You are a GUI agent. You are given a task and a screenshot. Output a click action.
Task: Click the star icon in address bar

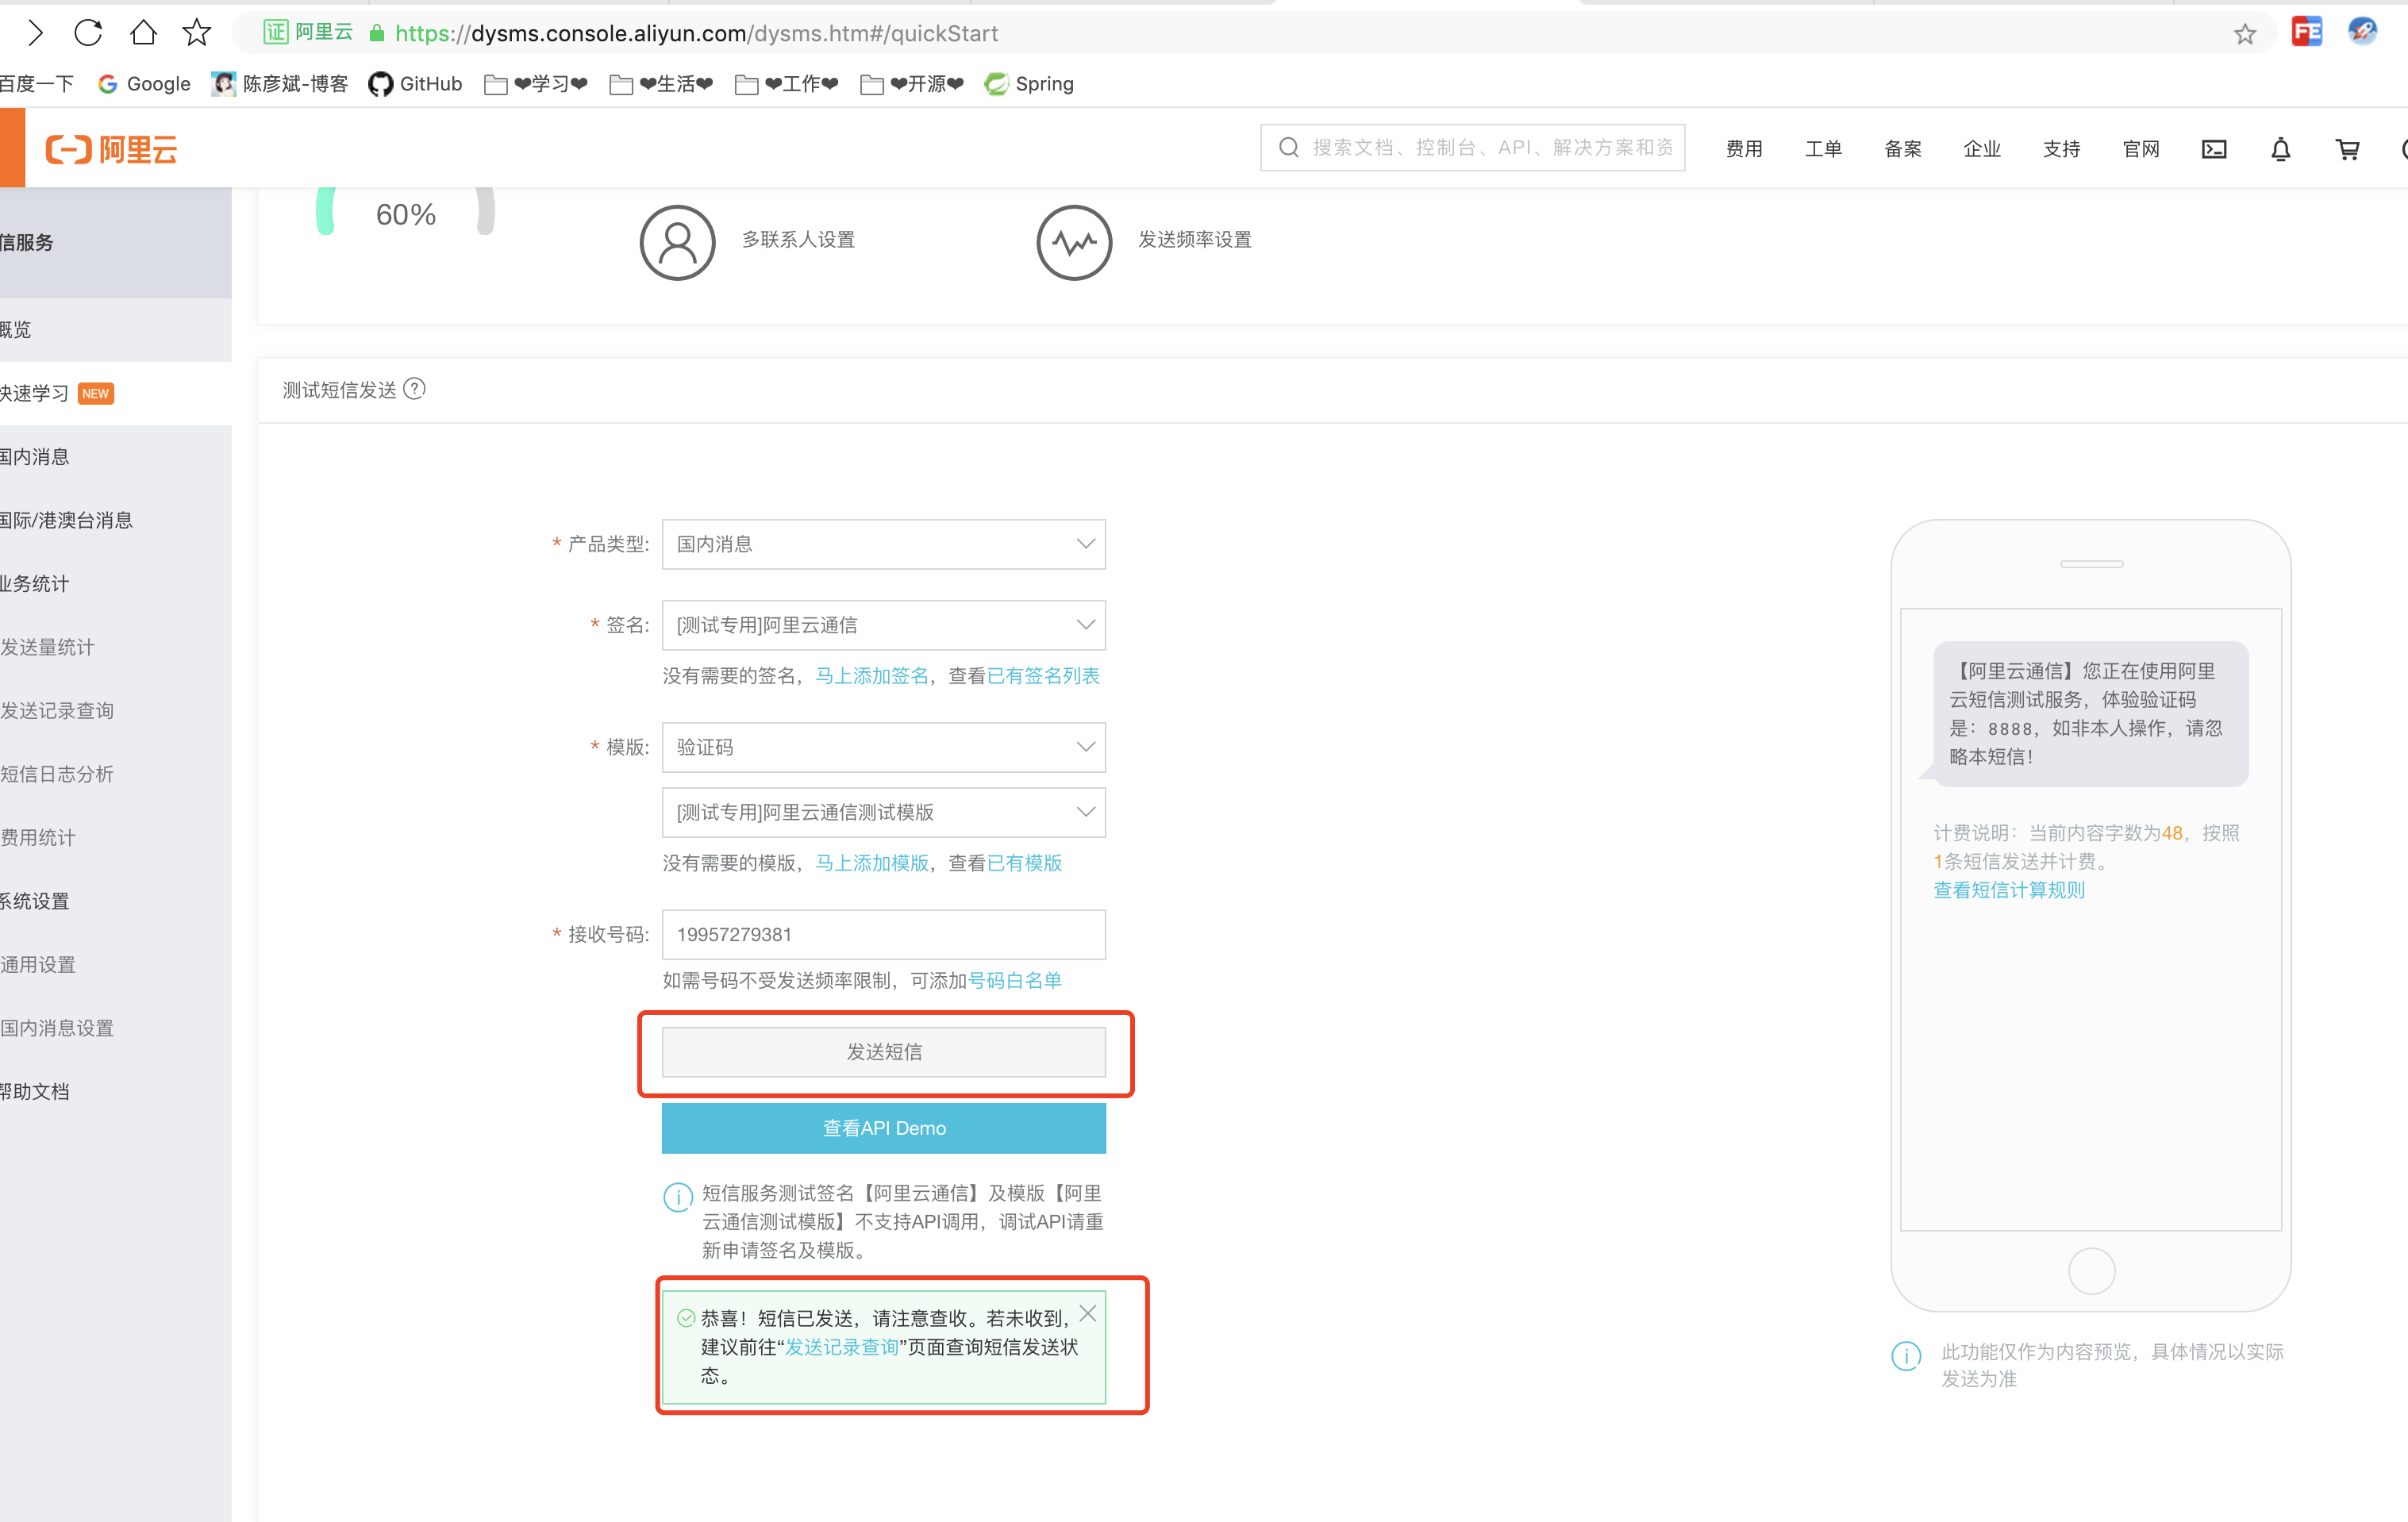click(2245, 34)
